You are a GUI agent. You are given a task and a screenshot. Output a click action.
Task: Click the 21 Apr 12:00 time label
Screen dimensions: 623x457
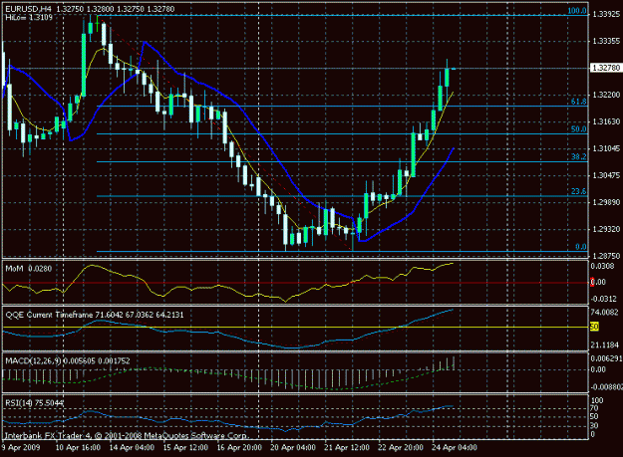click(347, 447)
